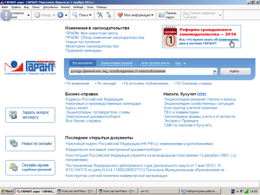Open the Помощь menu

click(102, 7)
